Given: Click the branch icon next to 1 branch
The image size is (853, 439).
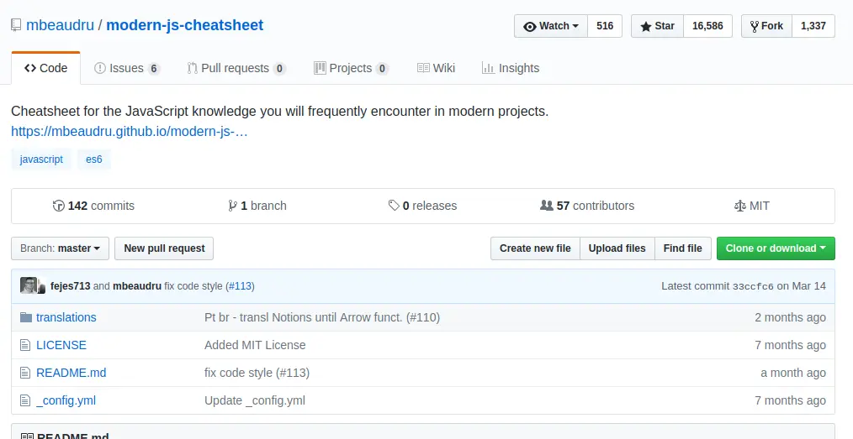Looking at the screenshot, I should [232, 206].
